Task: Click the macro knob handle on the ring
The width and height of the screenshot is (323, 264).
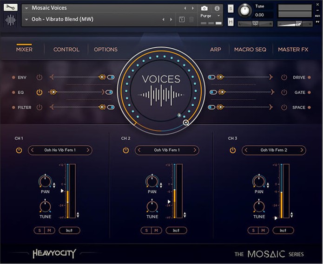Action: coord(186,122)
